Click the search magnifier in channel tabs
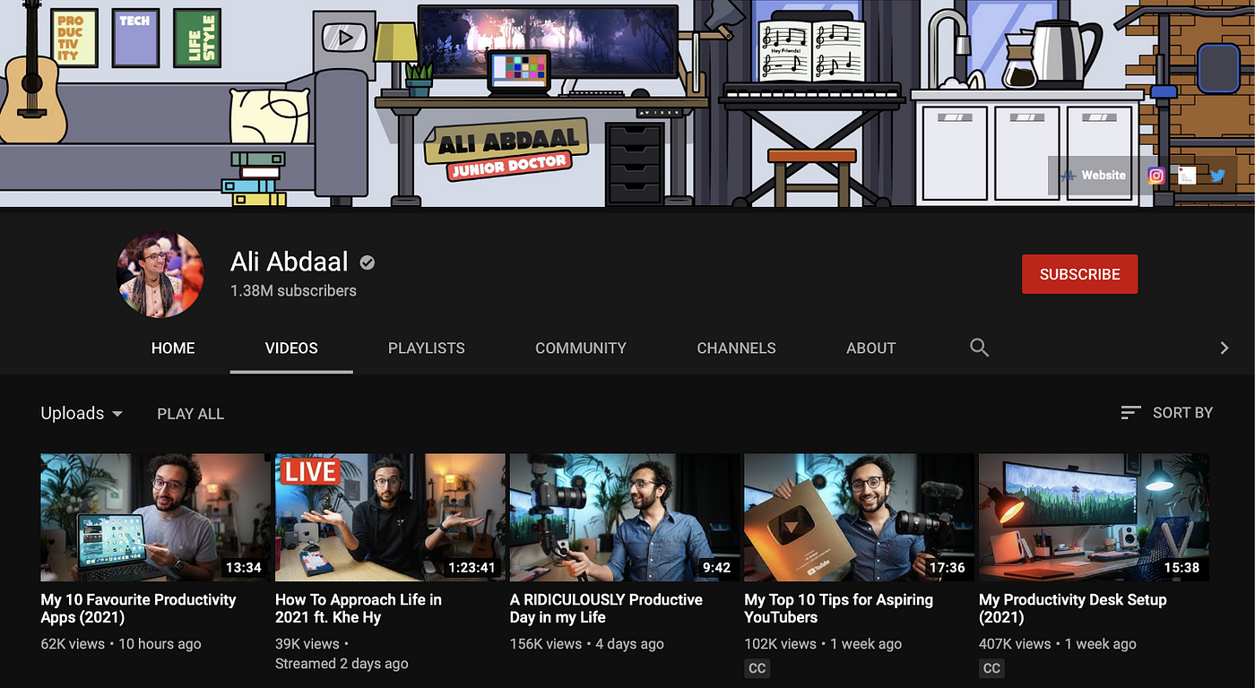Viewport: 1255px width, 688px height. click(x=980, y=348)
